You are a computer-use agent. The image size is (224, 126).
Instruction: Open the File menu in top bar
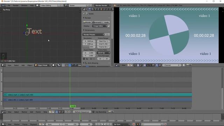click(x=9, y=6)
